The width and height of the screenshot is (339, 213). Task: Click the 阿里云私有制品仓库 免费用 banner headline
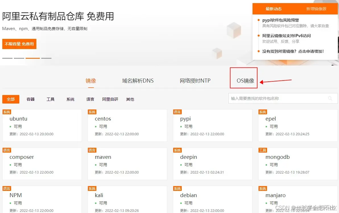58,16
